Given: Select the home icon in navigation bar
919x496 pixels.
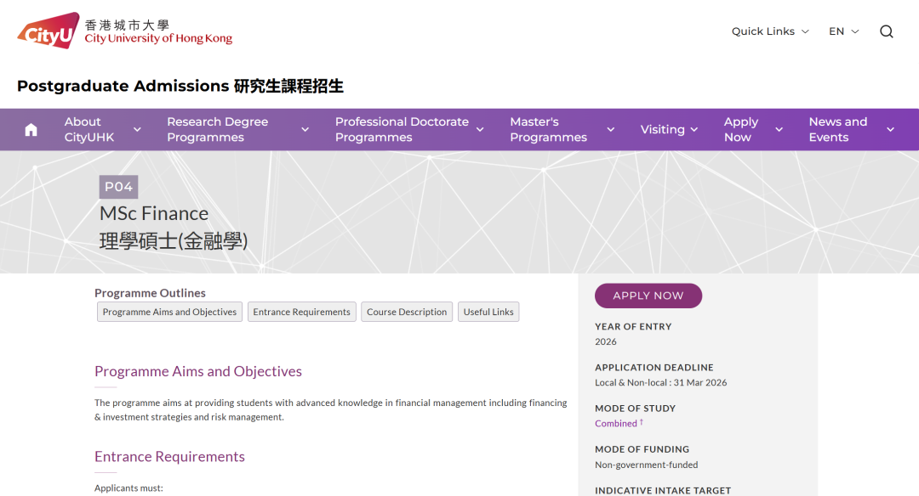Looking at the screenshot, I should click(x=31, y=129).
